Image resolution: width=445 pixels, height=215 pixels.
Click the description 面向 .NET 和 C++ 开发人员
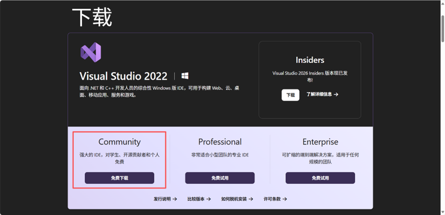(x=159, y=91)
